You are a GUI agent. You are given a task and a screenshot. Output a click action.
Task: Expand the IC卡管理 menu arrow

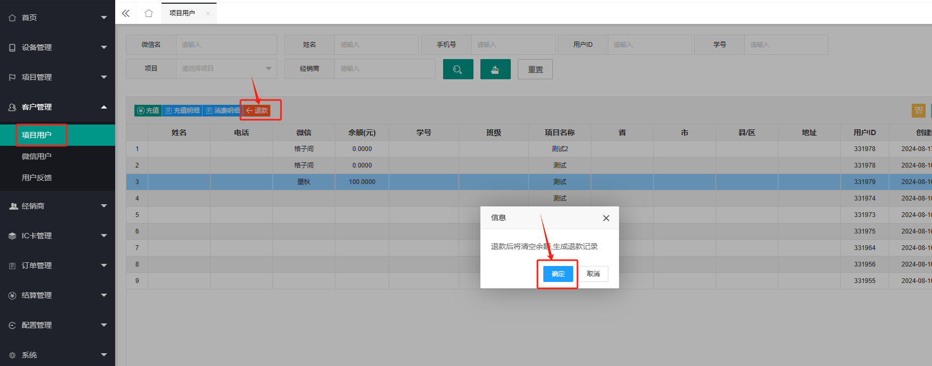pyautogui.click(x=104, y=236)
